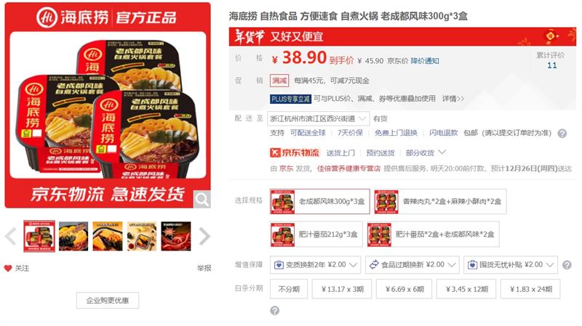
Task: Expand 变质换新2年 ¥2.00 dropdown
Action: pos(315,265)
